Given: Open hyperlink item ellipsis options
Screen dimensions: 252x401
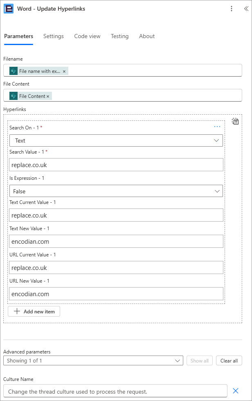Looking at the screenshot, I should click(x=217, y=127).
